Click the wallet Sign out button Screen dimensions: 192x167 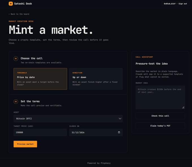point(175,4)
